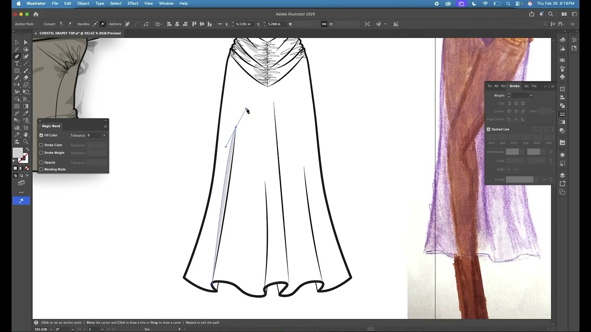Open the Object menu
Screen dimensions: 591x332
click(83, 3)
